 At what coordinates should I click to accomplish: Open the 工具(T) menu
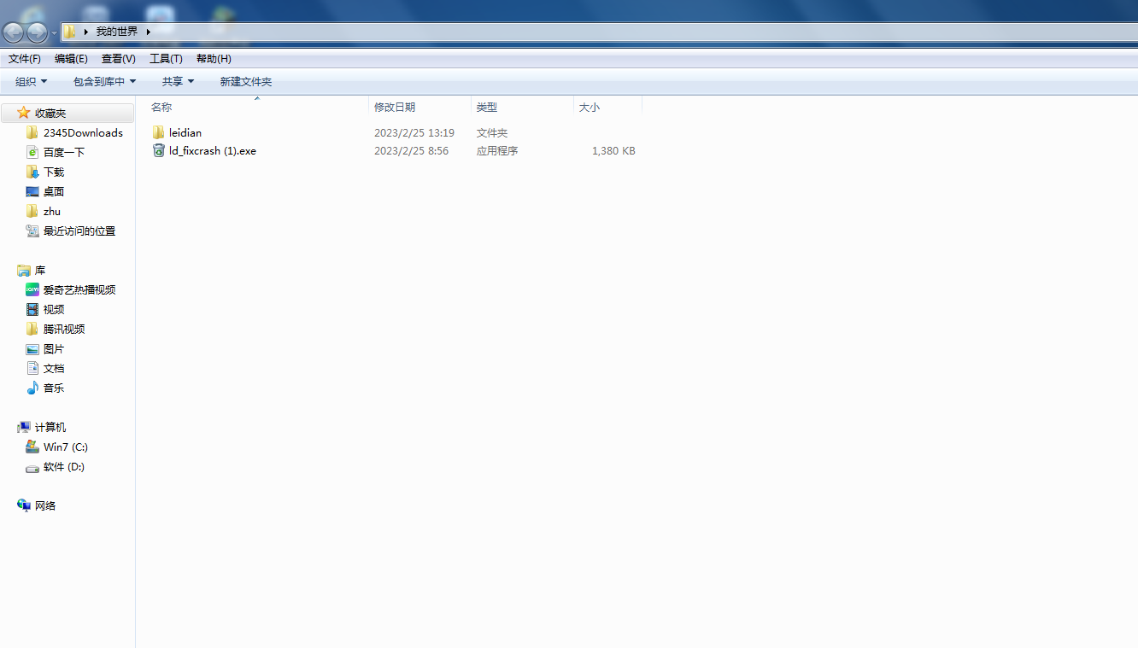coord(166,59)
